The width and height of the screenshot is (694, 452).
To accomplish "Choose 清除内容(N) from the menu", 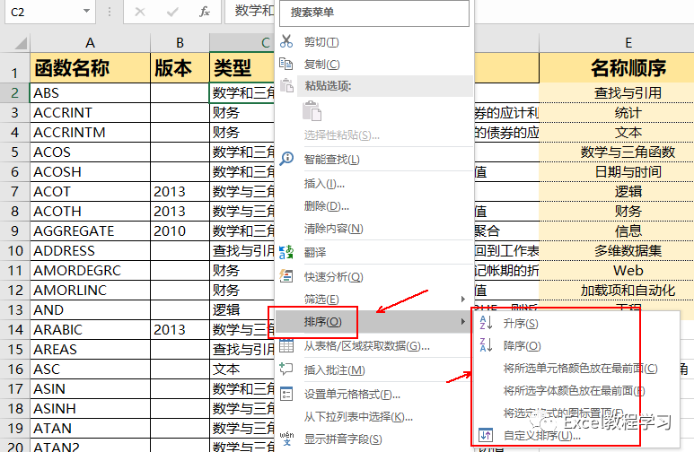I will (333, 228).
